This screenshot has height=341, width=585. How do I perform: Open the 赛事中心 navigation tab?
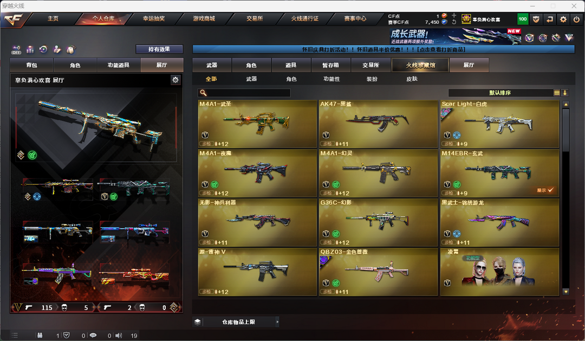[355, 18]
